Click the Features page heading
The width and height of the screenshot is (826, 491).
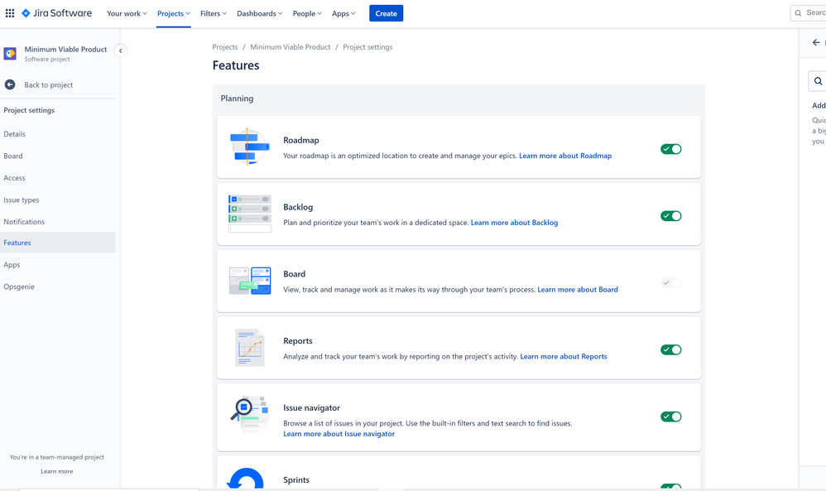tap(236, 65)
